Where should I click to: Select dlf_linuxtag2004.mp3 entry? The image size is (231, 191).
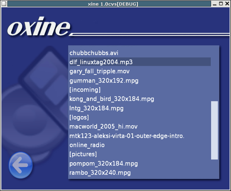point(140,62)
